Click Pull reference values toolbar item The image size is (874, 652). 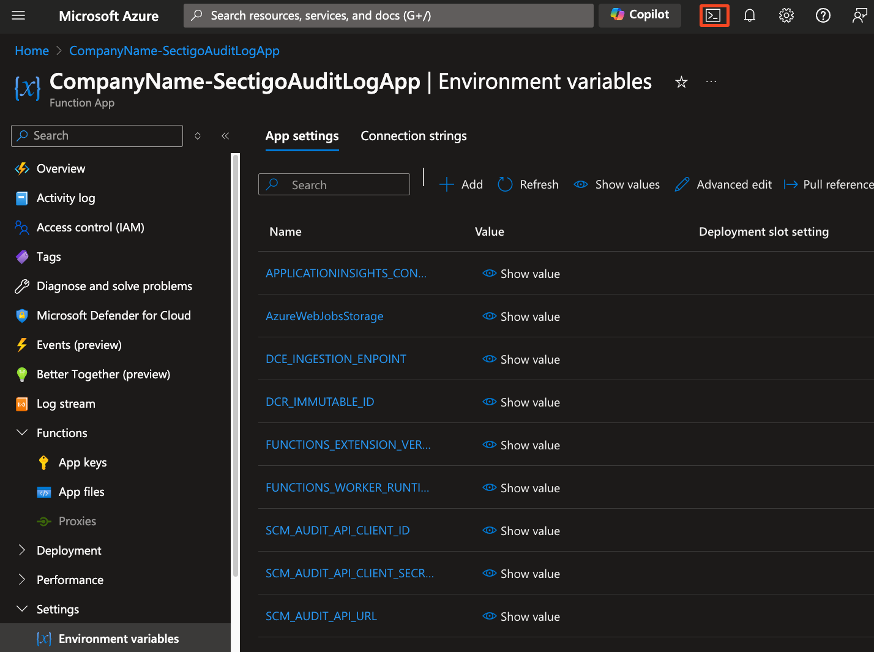(x=829, y=184)
